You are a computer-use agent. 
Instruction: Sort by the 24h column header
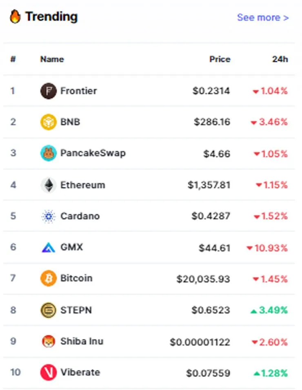[x=280, y=59]
